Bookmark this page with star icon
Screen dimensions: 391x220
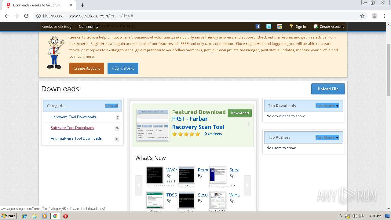(362, 16)
